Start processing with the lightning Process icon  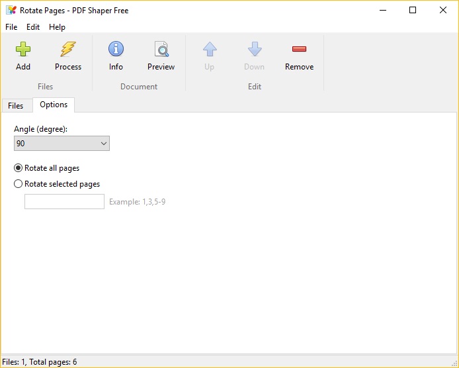click(x=68, y=49)
